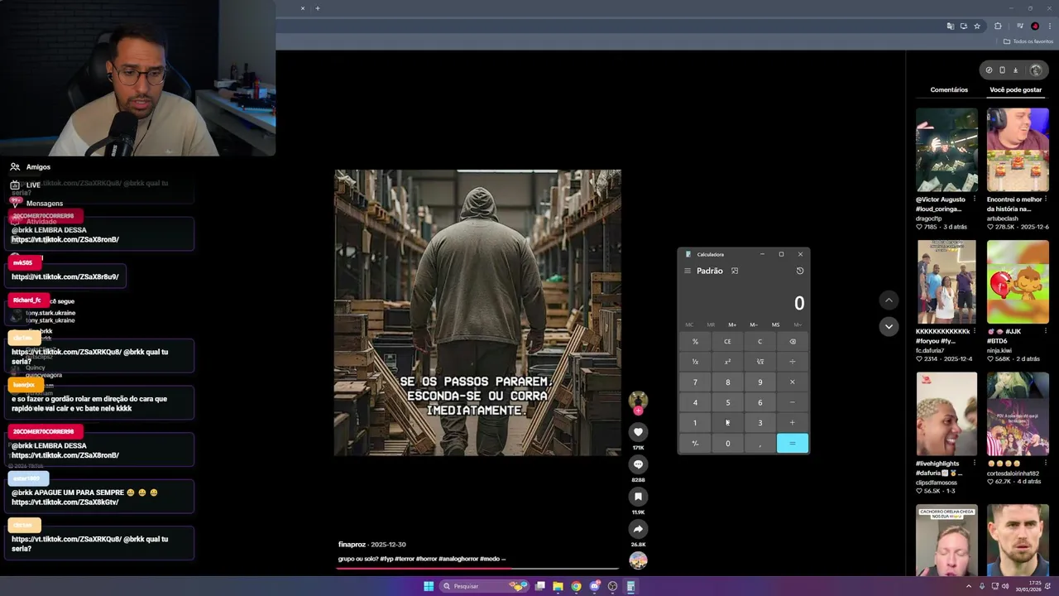Screen dimensions: 1059x596
Task: Click the x squared key
Action: [x=727, y=362]
